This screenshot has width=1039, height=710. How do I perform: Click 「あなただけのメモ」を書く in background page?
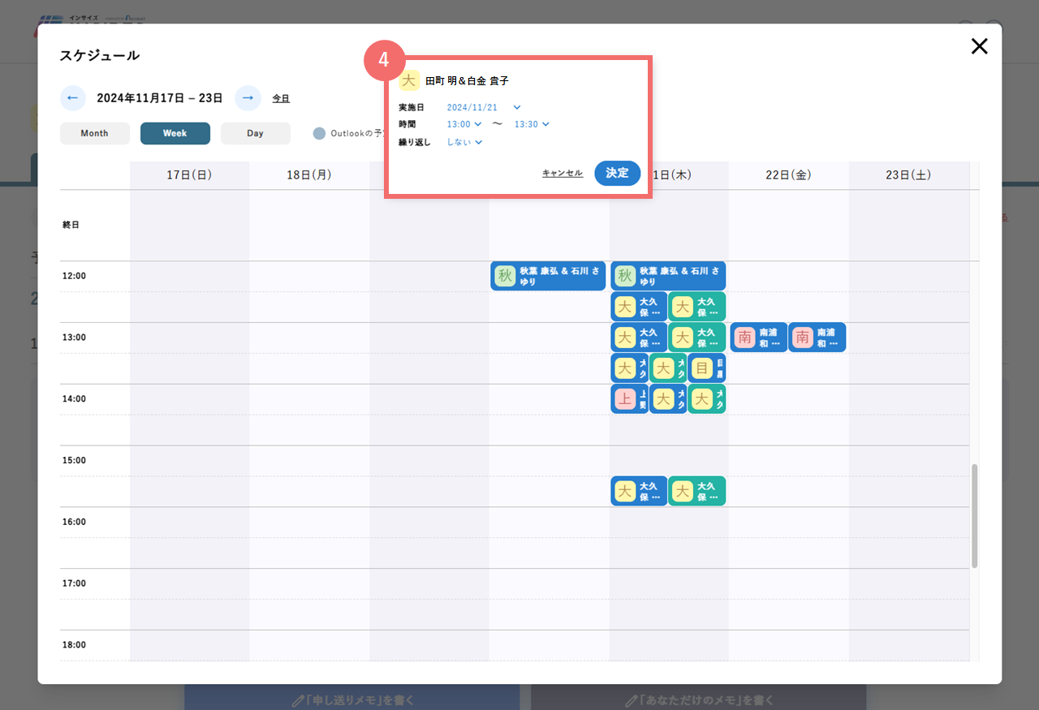(x=699, y=699)
